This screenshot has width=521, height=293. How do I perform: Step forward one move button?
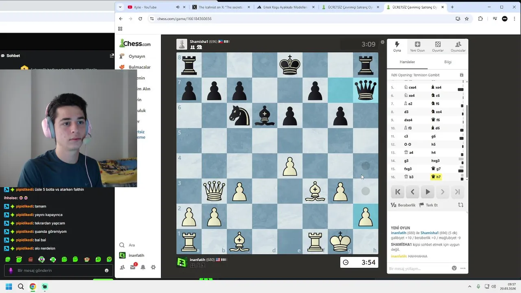pos(442,192)
